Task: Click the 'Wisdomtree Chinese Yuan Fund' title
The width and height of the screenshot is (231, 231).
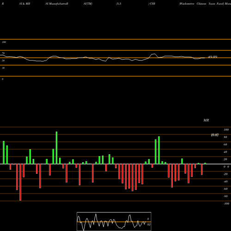Action: coord(201,4)
